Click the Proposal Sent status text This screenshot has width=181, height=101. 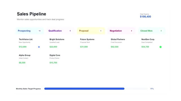pos(85,42)
